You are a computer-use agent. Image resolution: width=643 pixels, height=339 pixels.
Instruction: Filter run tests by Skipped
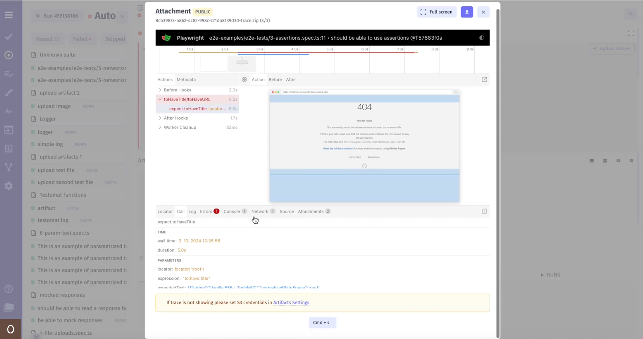pos(115,39)
